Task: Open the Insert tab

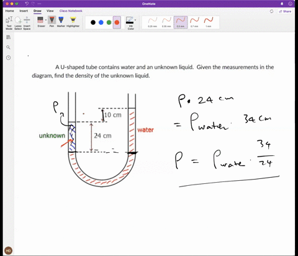Action: click(x=24, y=11)
